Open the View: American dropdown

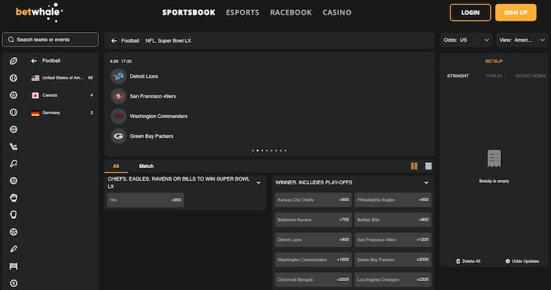pyautogui.click(x=522, y=40)
